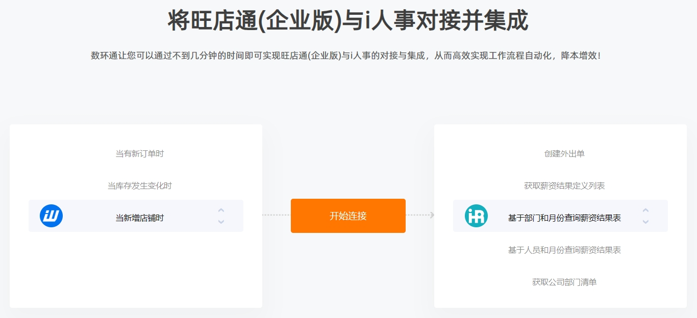Click the down arrow beside 当新增店铺时

tap(221, 222)
